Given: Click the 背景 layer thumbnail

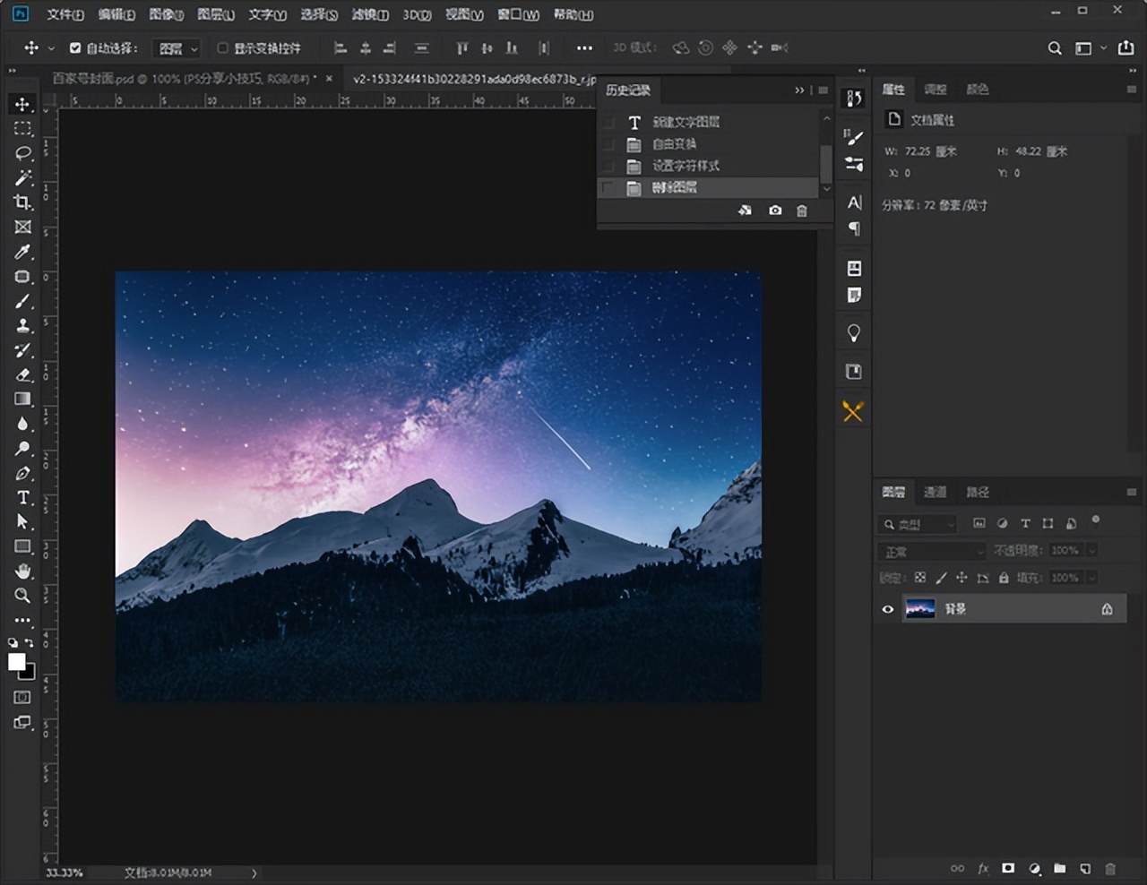Looking at the screenshot, I should click(920, 609).
